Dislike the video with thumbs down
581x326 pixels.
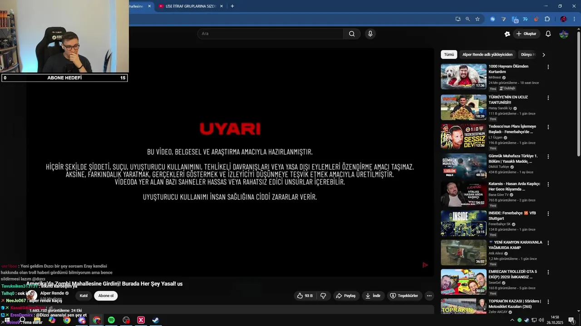coord(323,296)
